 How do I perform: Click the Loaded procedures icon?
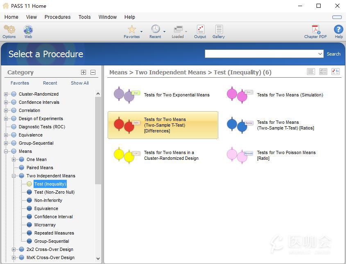[178, 29]
